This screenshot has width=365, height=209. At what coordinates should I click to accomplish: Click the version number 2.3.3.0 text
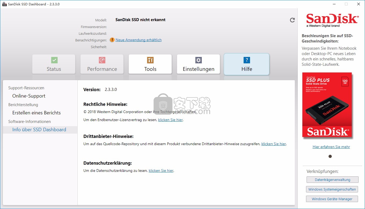click(x=111, y=90)
